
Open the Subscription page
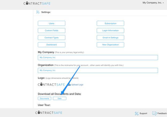[110, 23]
